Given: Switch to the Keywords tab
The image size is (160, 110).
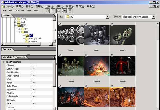Looking at the screenshot, I should click(x=20, y=57).
